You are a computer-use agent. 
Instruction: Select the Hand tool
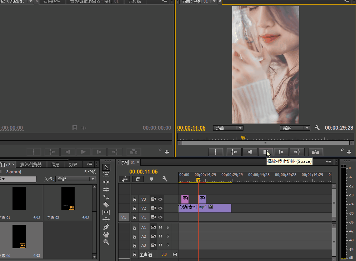106,235
